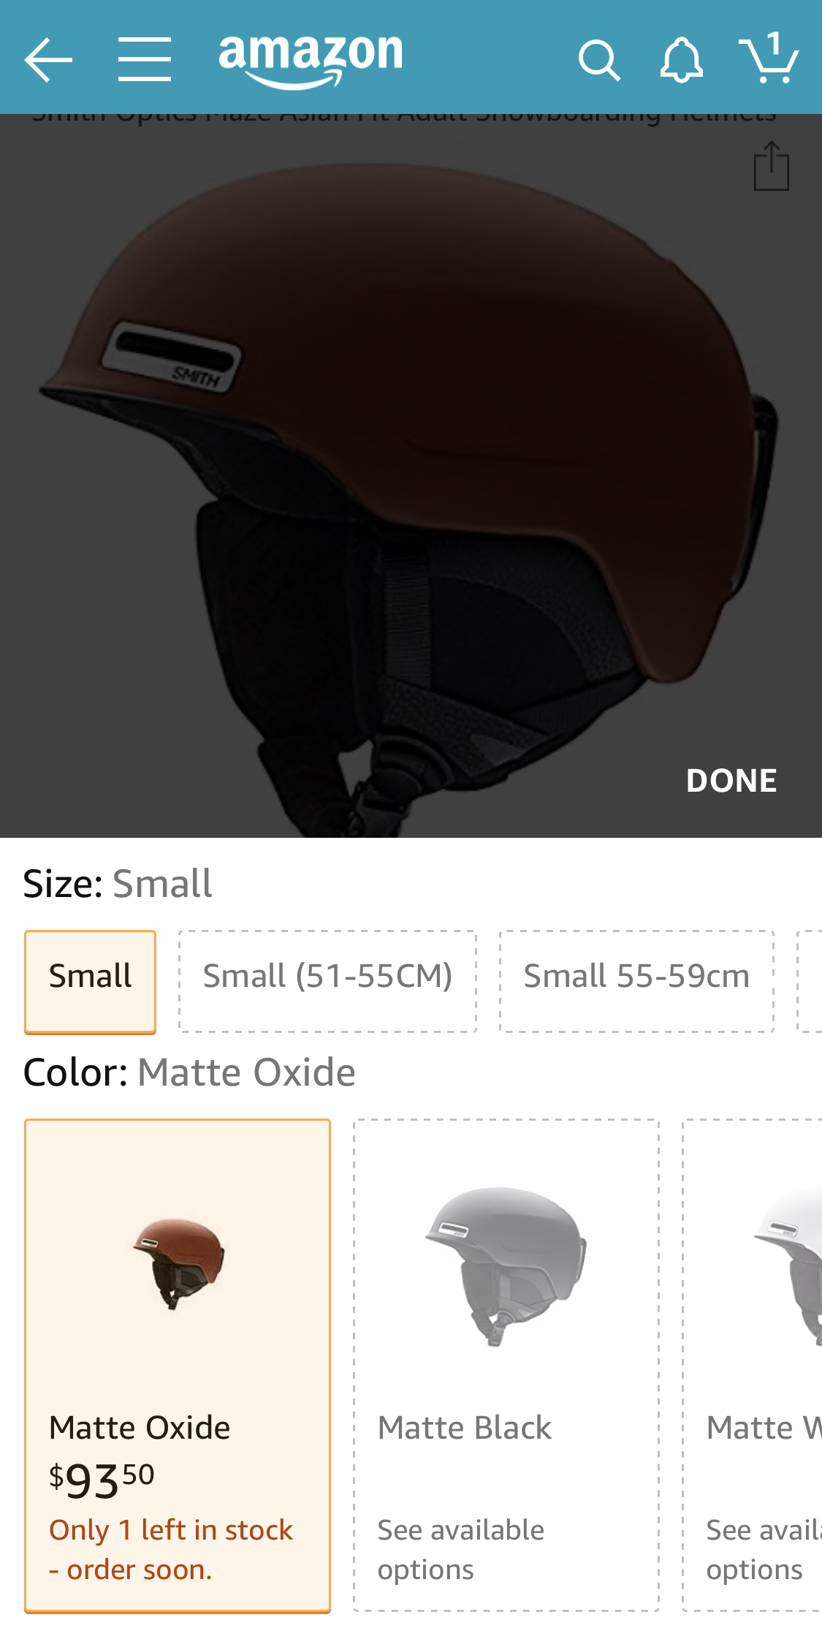Select size Small (51-55CM)
Screen dimensions: 822x1631
(327, 981)
